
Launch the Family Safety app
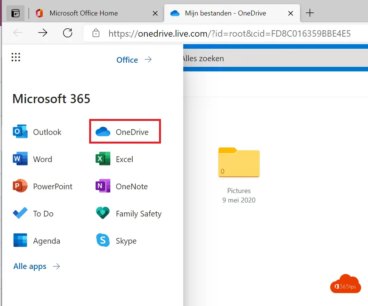point(128,213)
